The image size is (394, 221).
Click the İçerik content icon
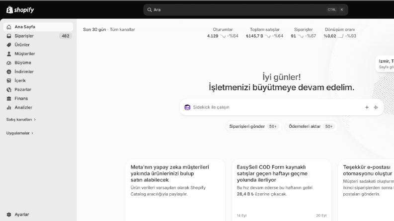(x=9, y=81)
